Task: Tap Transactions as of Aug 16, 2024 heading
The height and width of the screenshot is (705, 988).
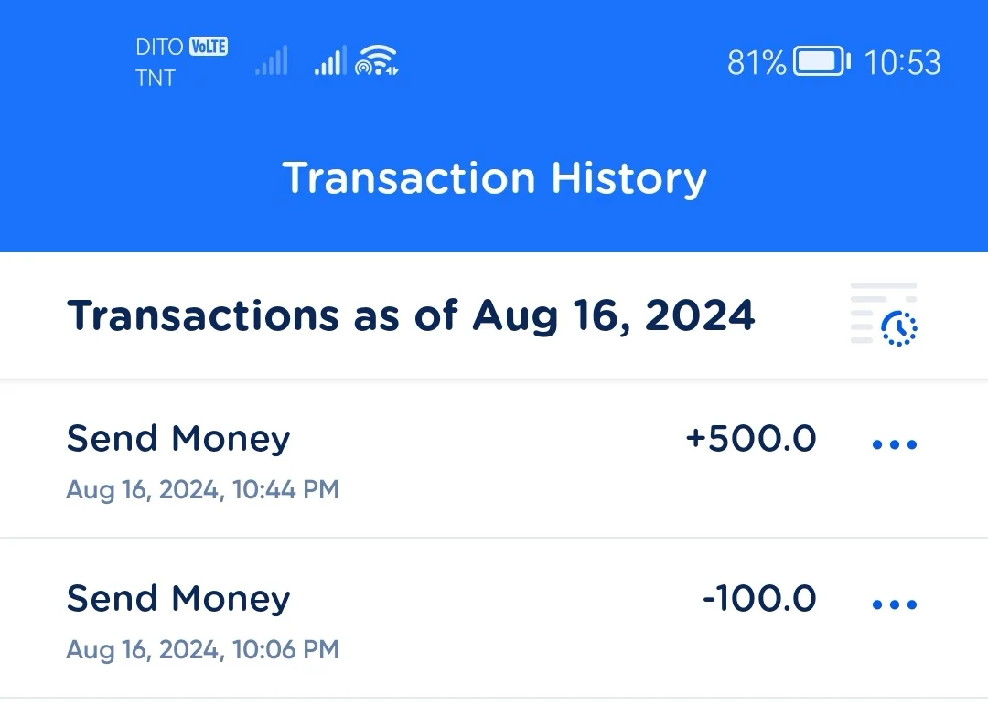Action: pos(411,315)
